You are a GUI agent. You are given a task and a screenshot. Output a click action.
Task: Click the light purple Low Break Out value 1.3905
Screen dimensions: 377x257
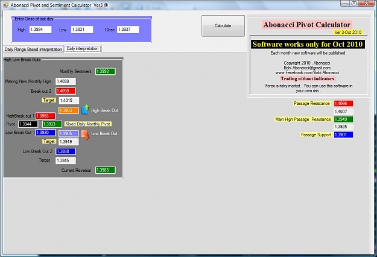tap(69, 134)
